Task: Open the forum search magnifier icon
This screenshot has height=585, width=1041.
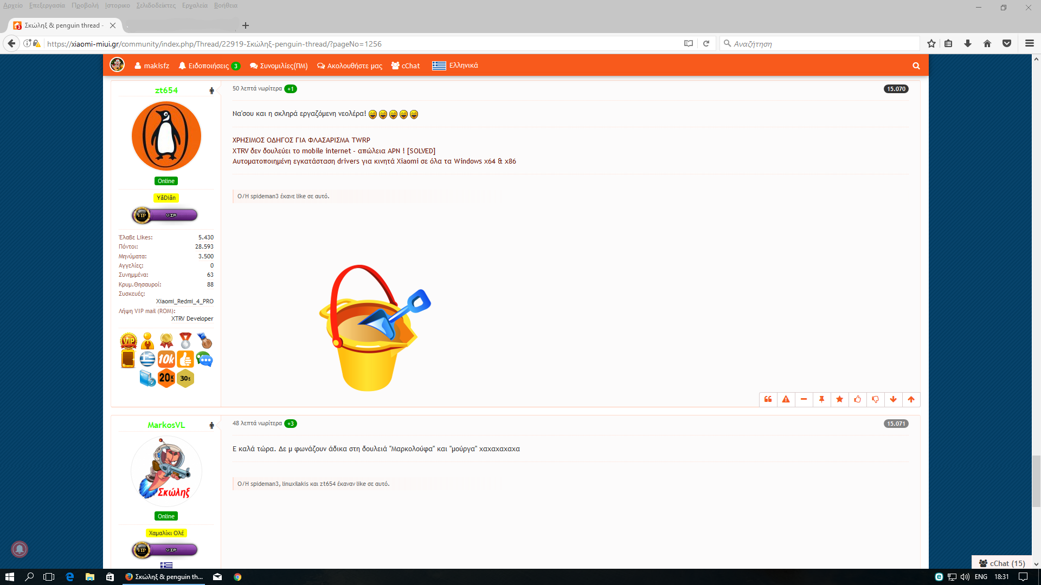Action: tap(916, 66)
